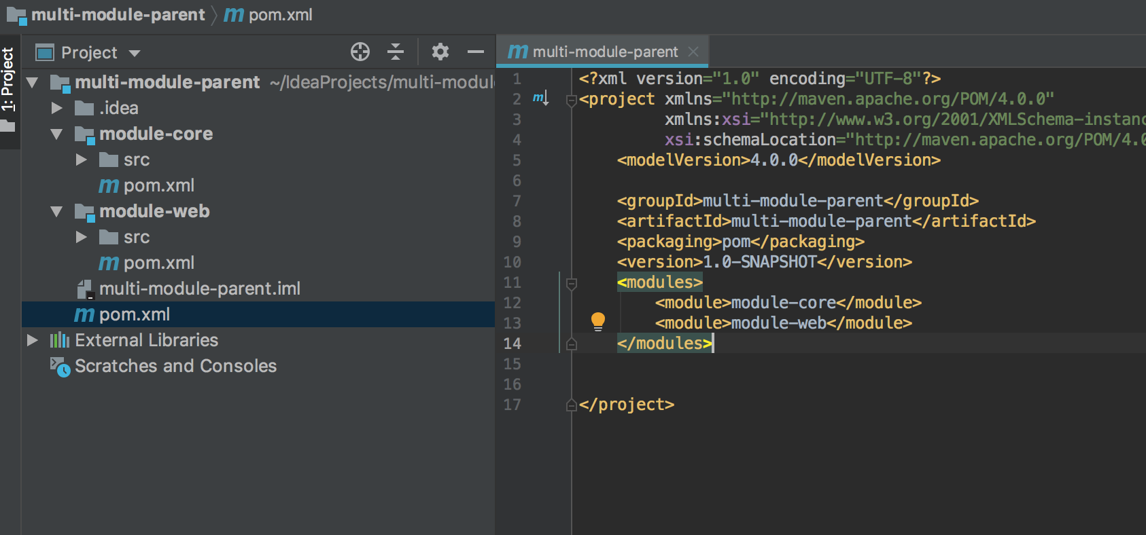Collapse the module-core node
This screenshot has height=535, width=1146.
pos(56,134)
